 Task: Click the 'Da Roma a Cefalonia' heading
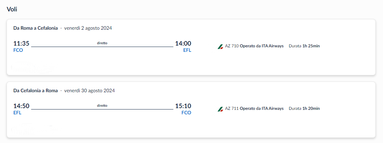[36, 28]
